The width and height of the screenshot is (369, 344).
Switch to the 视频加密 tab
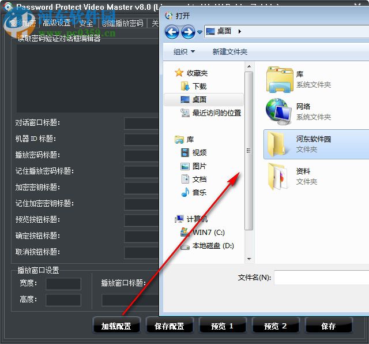[x=22, y=23]
